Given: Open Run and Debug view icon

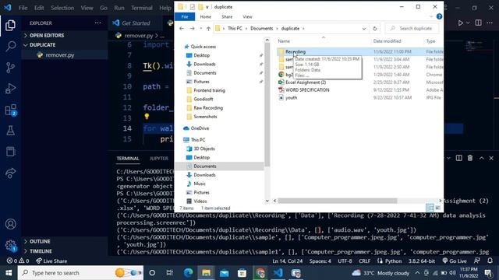Looking at the screenshot, I should tap(10, 89).
